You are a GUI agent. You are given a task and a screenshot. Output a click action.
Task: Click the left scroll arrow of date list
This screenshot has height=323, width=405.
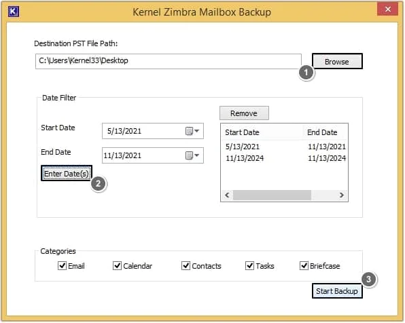tap(227, 195)
